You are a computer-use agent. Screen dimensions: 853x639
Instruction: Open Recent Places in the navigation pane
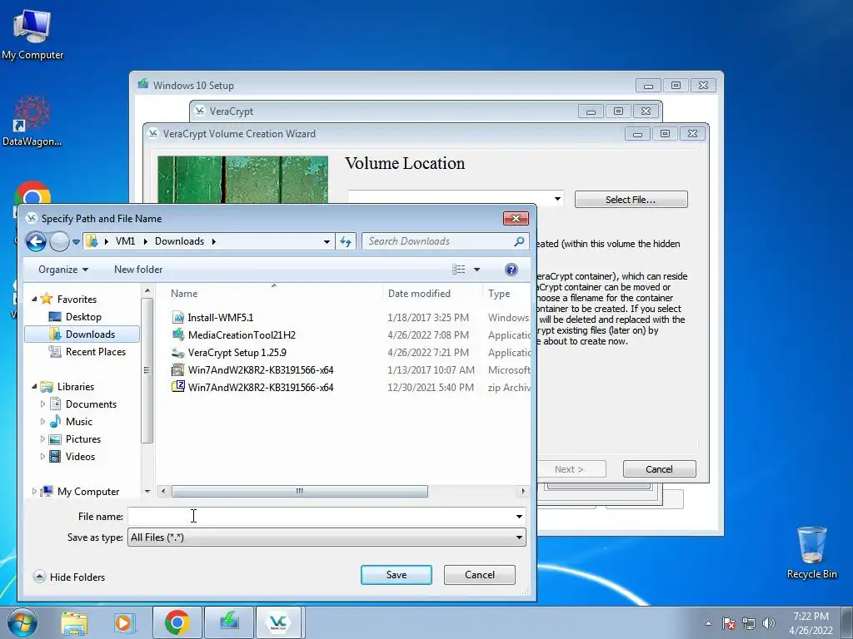96,352
